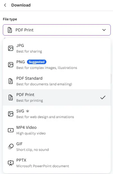Select JPG Best for sharing option
113x174 pixels.
[57, 48]
